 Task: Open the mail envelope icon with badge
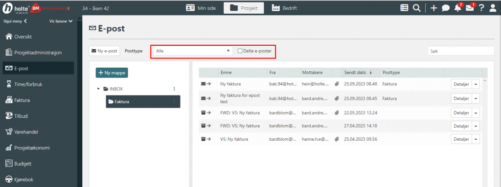click(x=470, y=8)
